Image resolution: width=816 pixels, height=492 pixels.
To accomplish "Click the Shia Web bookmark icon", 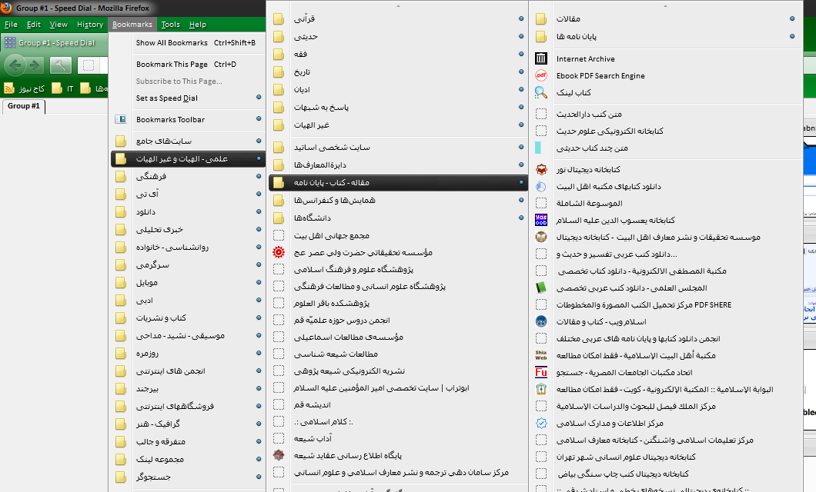I will point(541,355).
